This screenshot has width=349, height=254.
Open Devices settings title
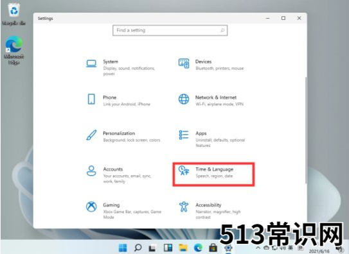pos(203,62)
